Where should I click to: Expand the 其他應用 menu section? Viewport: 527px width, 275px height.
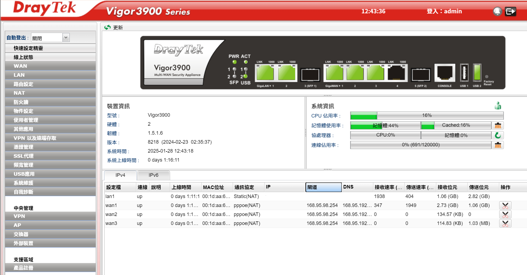click(50, 129)
